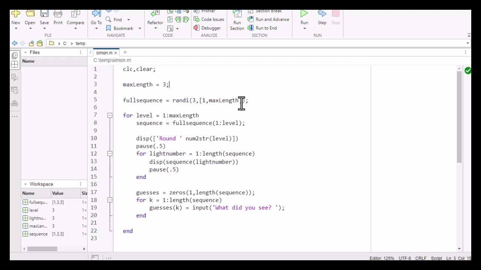Screen dimensions: 481x270
Task: Click the Compare files icon
Action: pyautogui.click(x=76, y=14)
